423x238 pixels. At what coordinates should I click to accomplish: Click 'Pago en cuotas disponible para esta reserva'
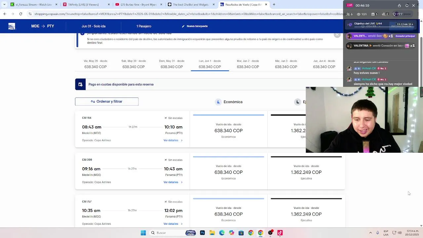point(121,84)
